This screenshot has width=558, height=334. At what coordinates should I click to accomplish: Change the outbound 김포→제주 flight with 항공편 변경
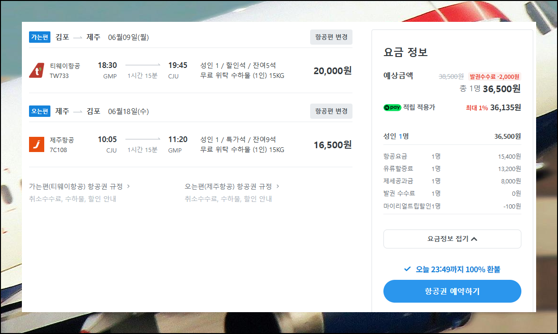(x=331, y=37)
